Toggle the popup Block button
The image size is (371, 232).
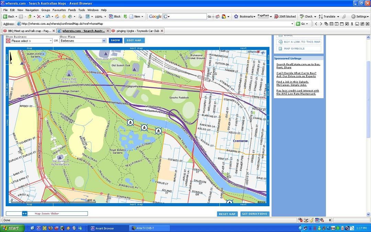115,16
